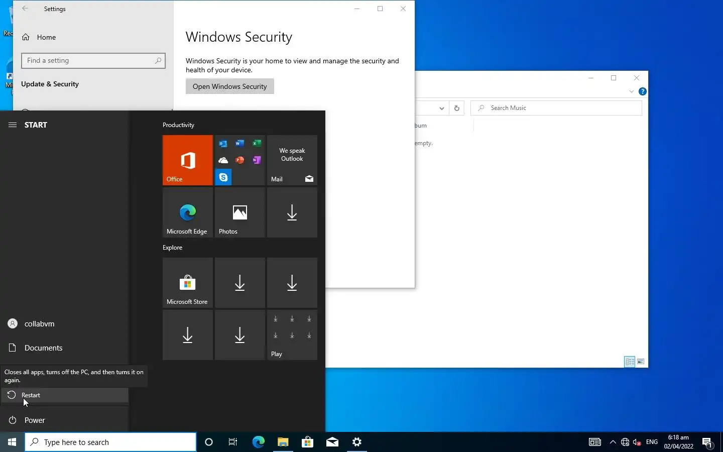Click the Power button in Start menu
Screen dimensions: 723x452
coord(64,420)
